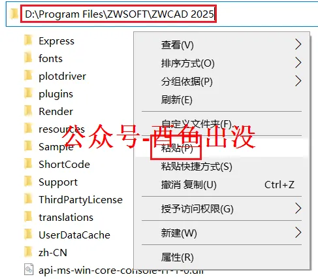Click the Support folder icon
The width and height of the screenshot is (318, 279).
[29, 182]
